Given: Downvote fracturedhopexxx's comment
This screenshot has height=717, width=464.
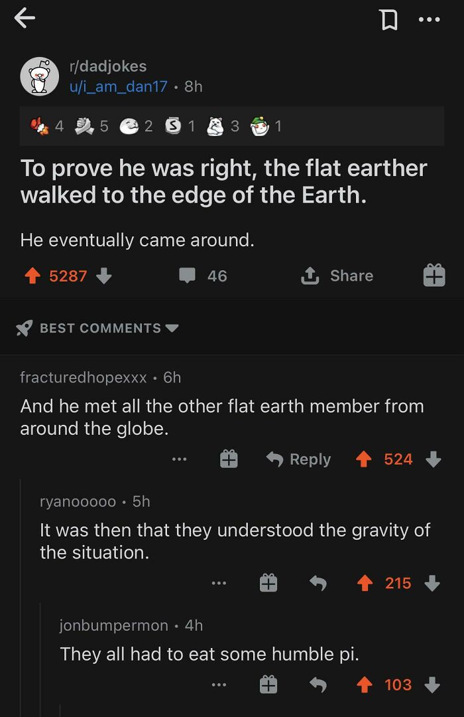Looking at the screenshot, I should tap(435, 459).
